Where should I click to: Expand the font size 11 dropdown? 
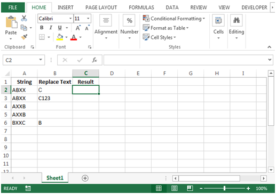[x=88, y=19]
